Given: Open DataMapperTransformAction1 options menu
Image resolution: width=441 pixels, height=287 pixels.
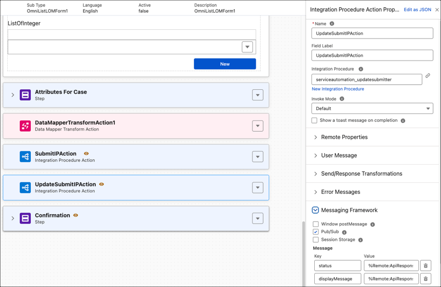Looking at the screenshot, I should [257, 126].
